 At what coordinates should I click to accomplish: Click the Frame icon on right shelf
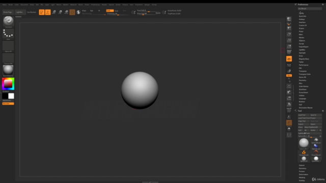289,86
